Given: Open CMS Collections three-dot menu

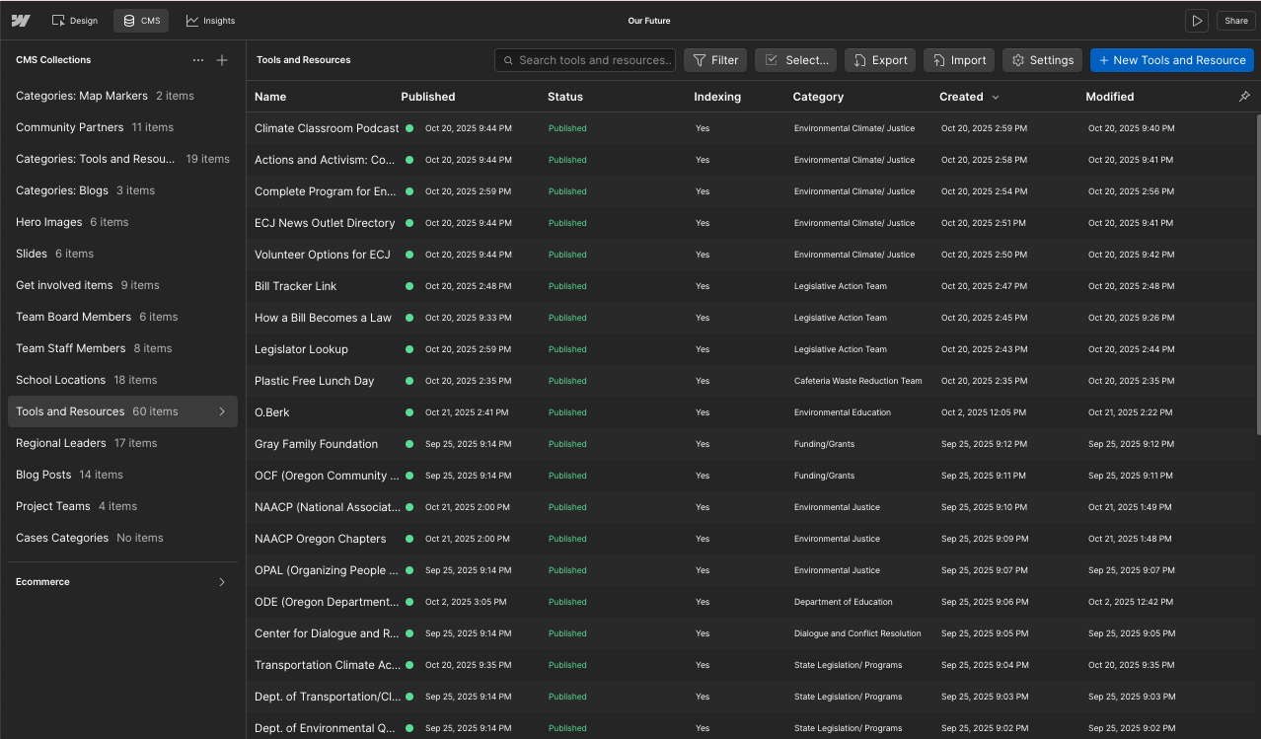Looking at the screenshot, I should point(198,60).
